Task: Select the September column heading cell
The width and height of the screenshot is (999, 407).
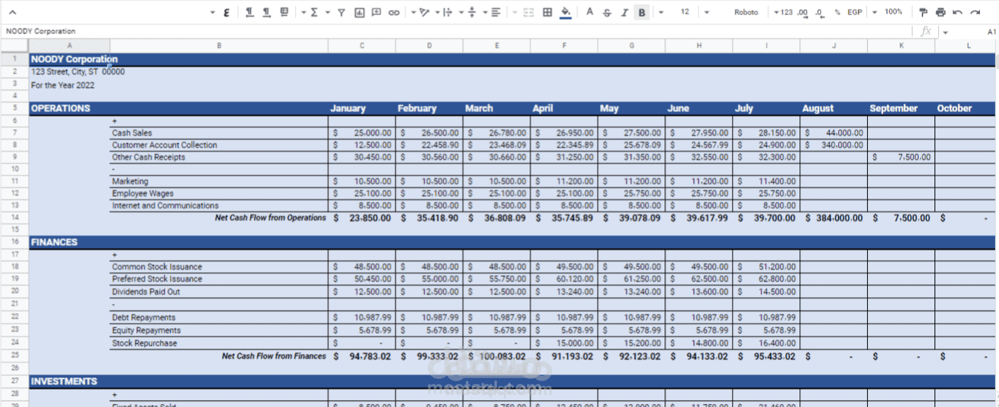Action: [901, 108]
